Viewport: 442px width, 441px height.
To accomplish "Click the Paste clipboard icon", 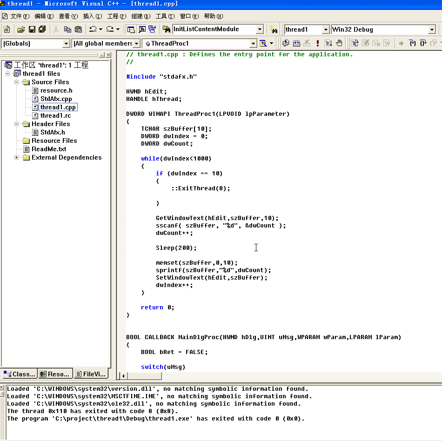I will point(78,29).
